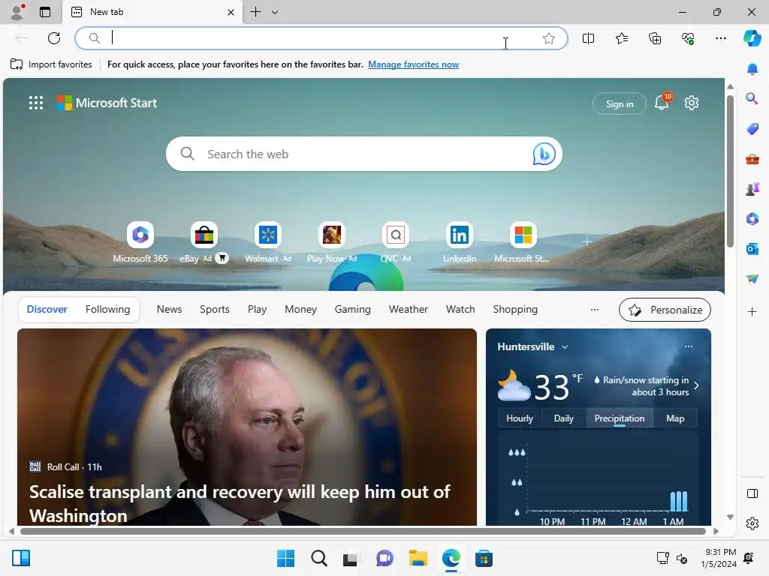Show the weather Map tab

[675, 418]
